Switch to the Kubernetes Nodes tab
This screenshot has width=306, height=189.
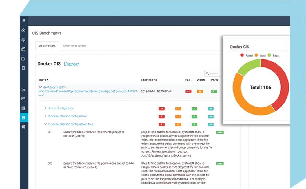pos(75,46)
